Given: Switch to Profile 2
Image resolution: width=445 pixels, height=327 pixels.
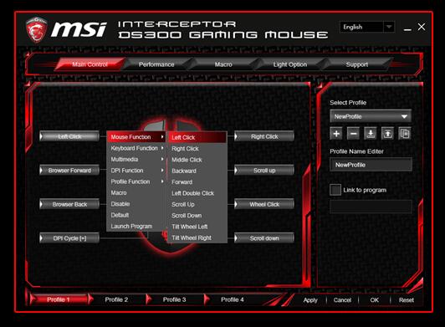Looking at the screenshot, I should (x=116, y=299).
